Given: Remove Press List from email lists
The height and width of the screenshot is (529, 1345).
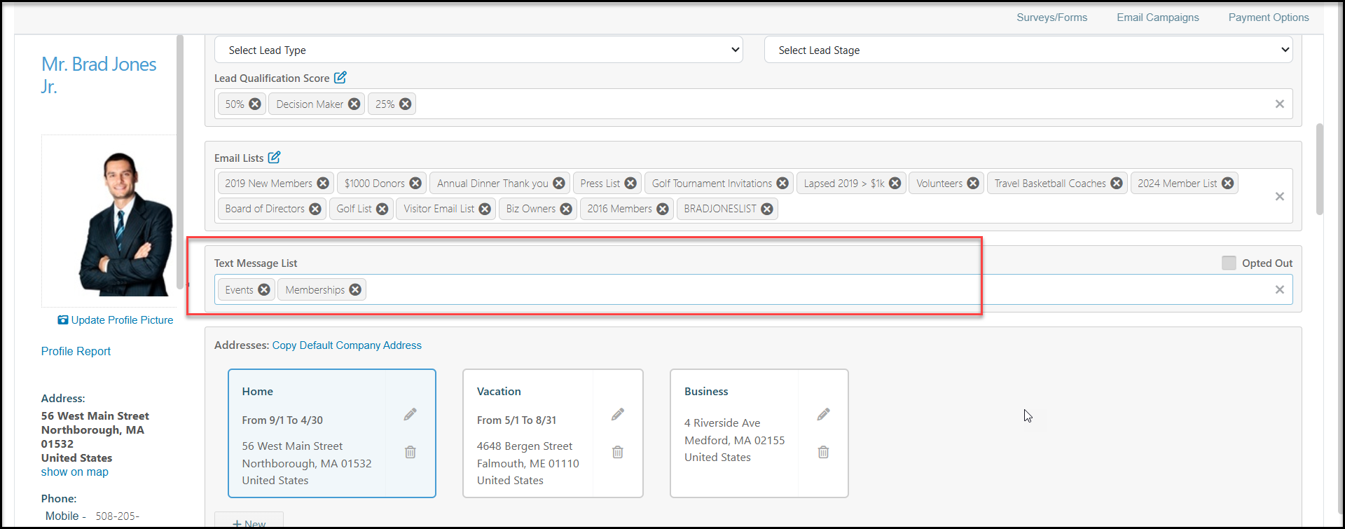Looking at the screenshot, I should (630, 184).
